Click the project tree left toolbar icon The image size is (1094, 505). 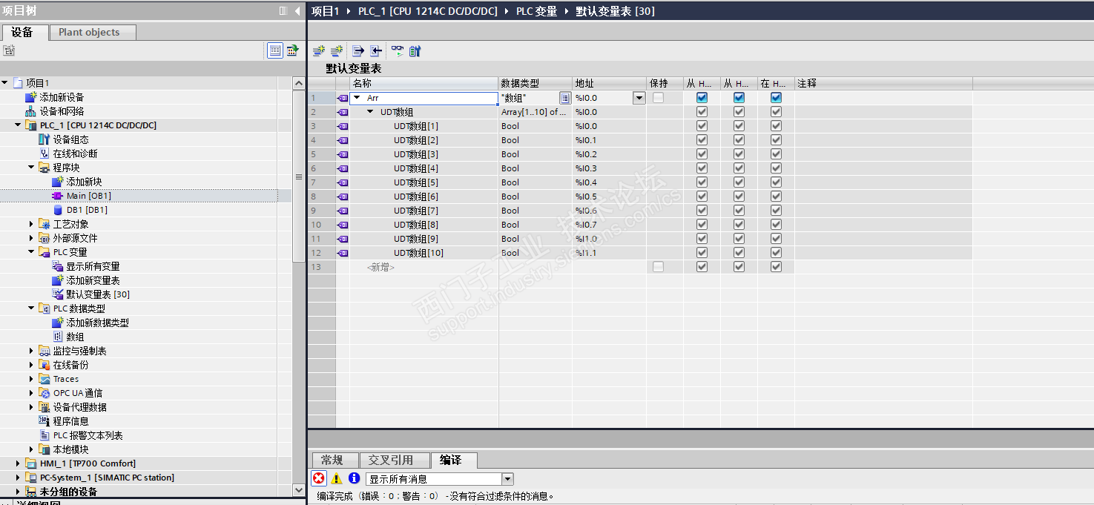point(9,50)
